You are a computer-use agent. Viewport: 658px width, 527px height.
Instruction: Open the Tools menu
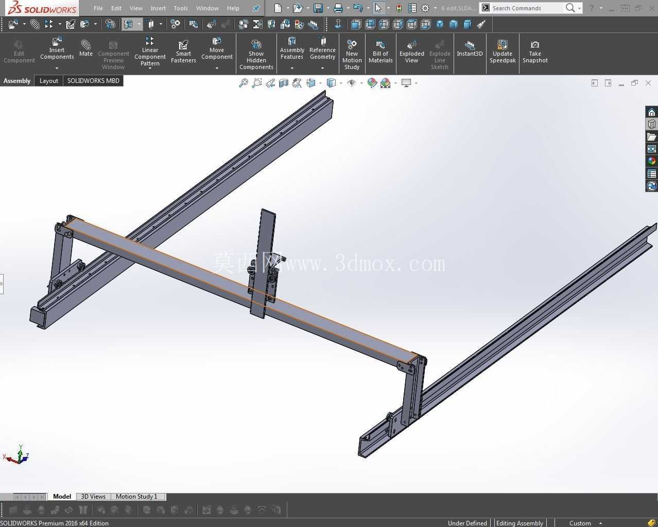point(181,8)
